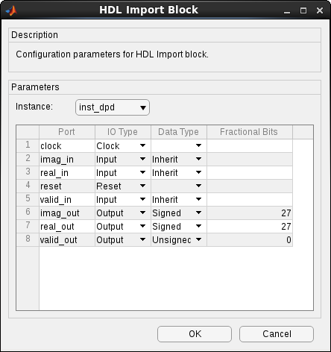Dismiss dialog with the Cancel button
Image resolution: width=331 pixels, height=352 pixels.
[277, 334]
